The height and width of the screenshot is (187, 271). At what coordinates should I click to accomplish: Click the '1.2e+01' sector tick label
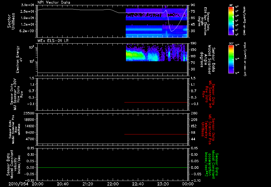28,25
